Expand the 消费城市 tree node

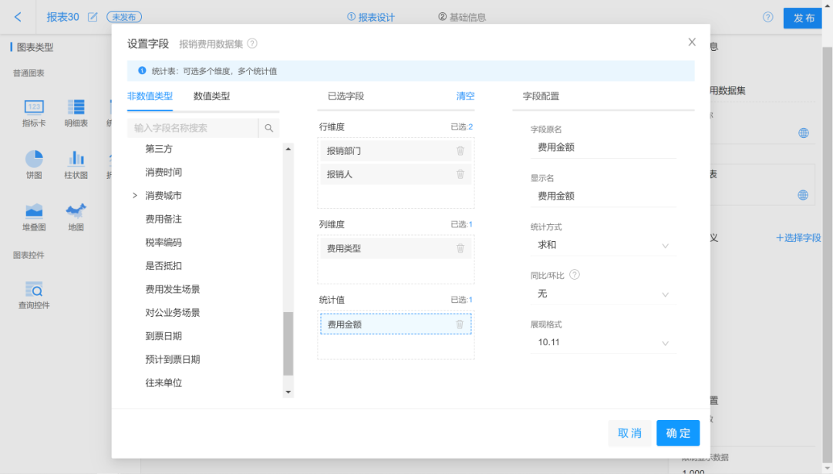[x=135, y=195]
